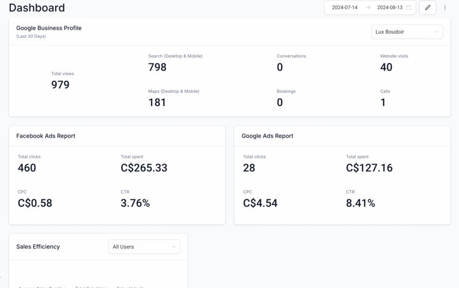Screen dimensions: 459x288
Task: Click the Website visits value 40
Action: [386, 67]
